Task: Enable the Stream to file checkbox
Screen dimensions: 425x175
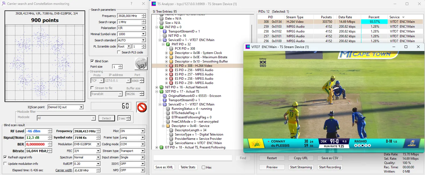Action: (x=92, y=88)
